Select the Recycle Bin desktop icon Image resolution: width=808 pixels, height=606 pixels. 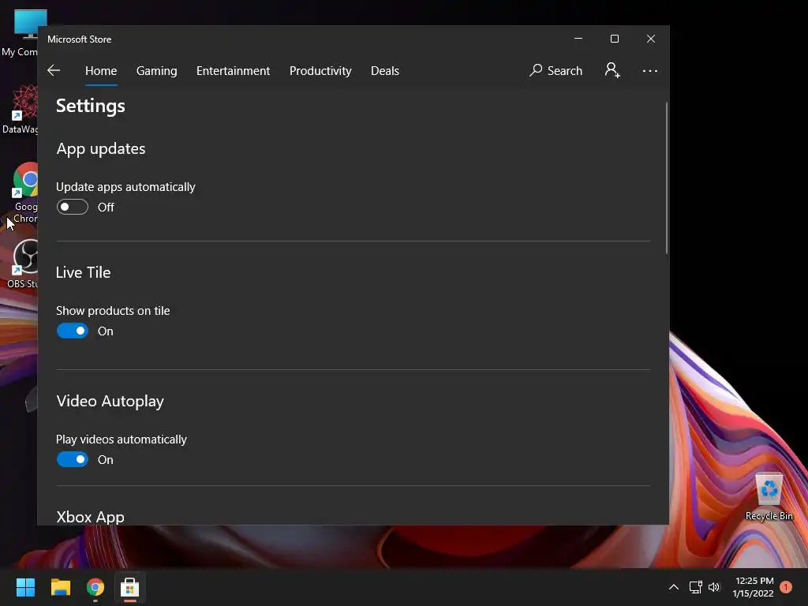769,497
